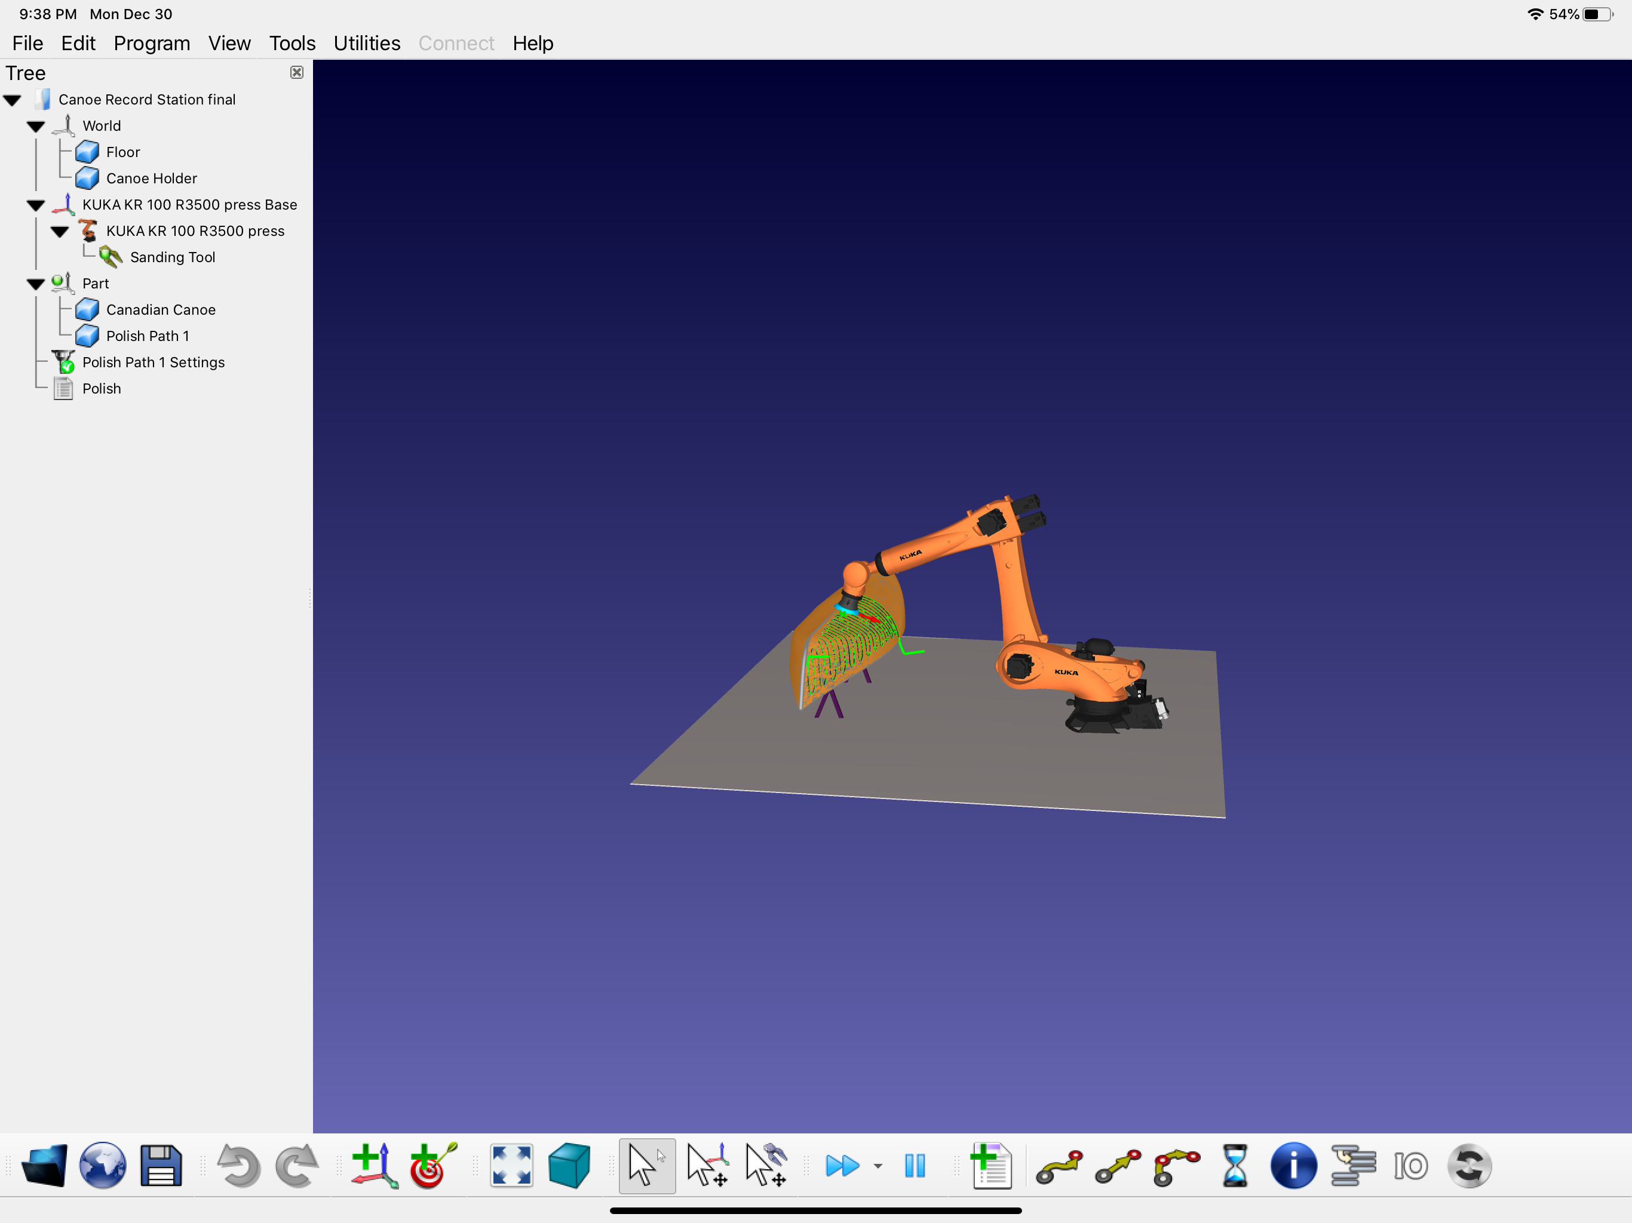Add a new program
This screenshot has width=1632, height=1223.
click(991, 1166)
